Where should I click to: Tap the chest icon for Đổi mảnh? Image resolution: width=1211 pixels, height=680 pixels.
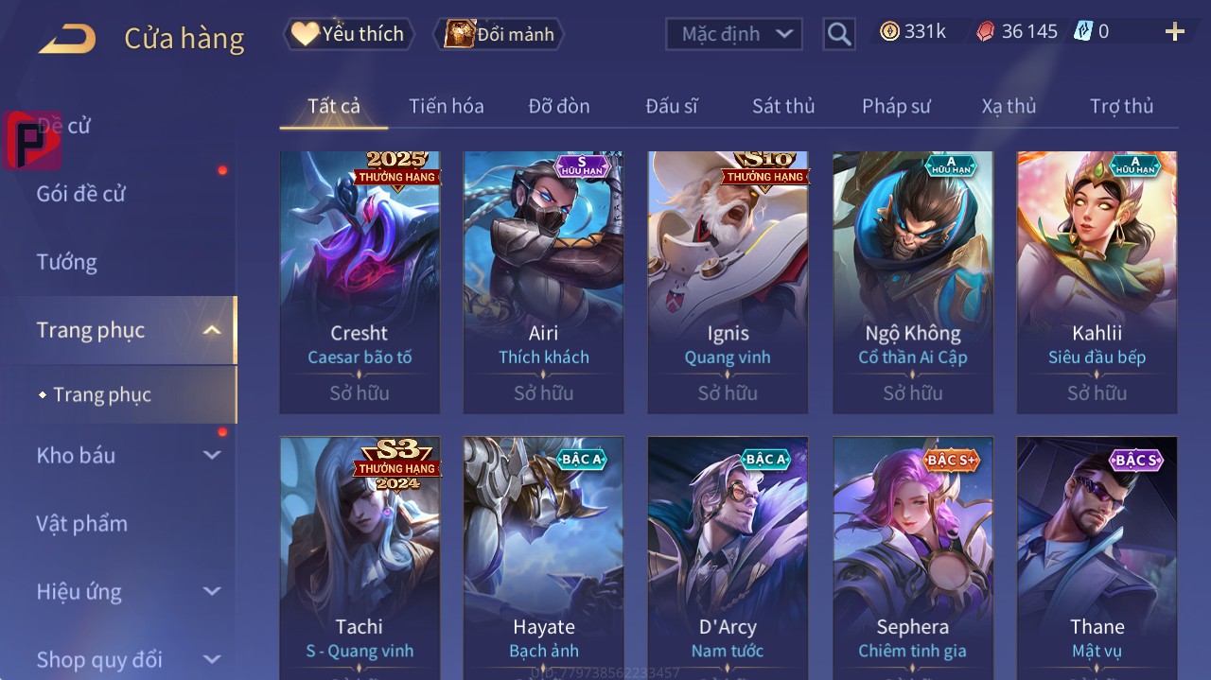tap(460, 34)
